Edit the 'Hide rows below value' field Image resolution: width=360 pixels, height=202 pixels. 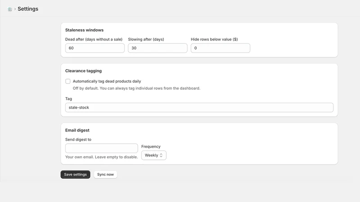[220, 48]
